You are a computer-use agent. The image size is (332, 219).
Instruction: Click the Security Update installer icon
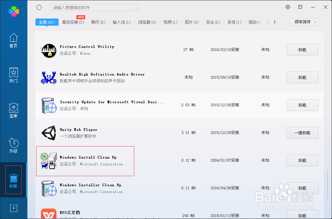[x=49, y=105]
